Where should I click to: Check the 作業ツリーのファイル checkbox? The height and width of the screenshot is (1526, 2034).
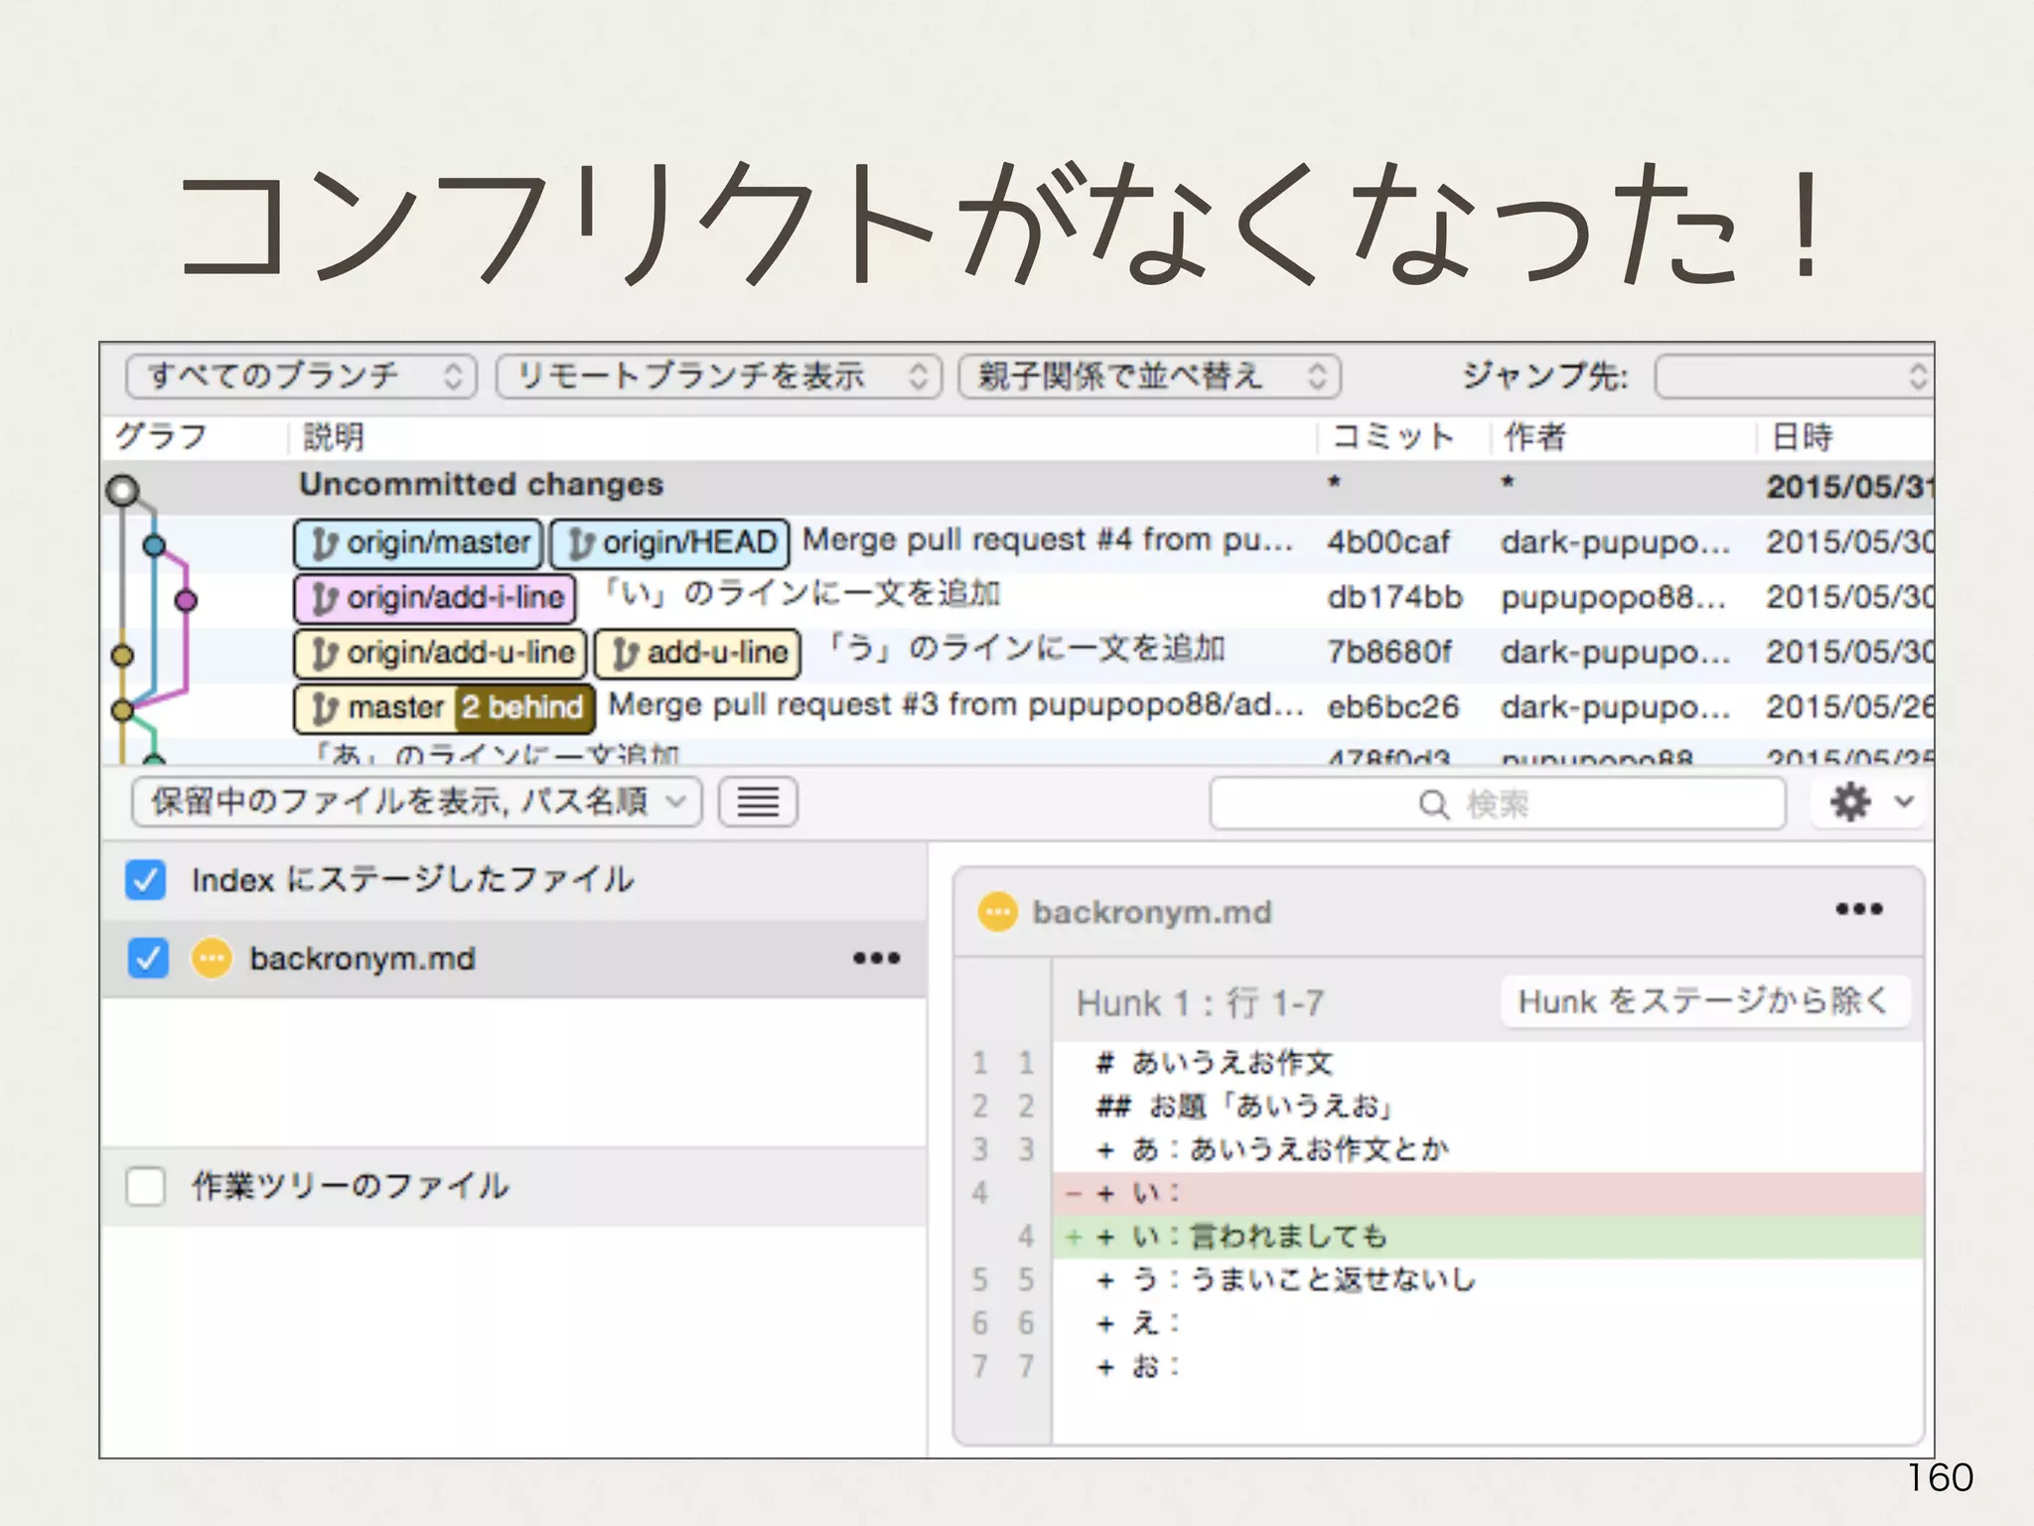(x=146, y=1186)
